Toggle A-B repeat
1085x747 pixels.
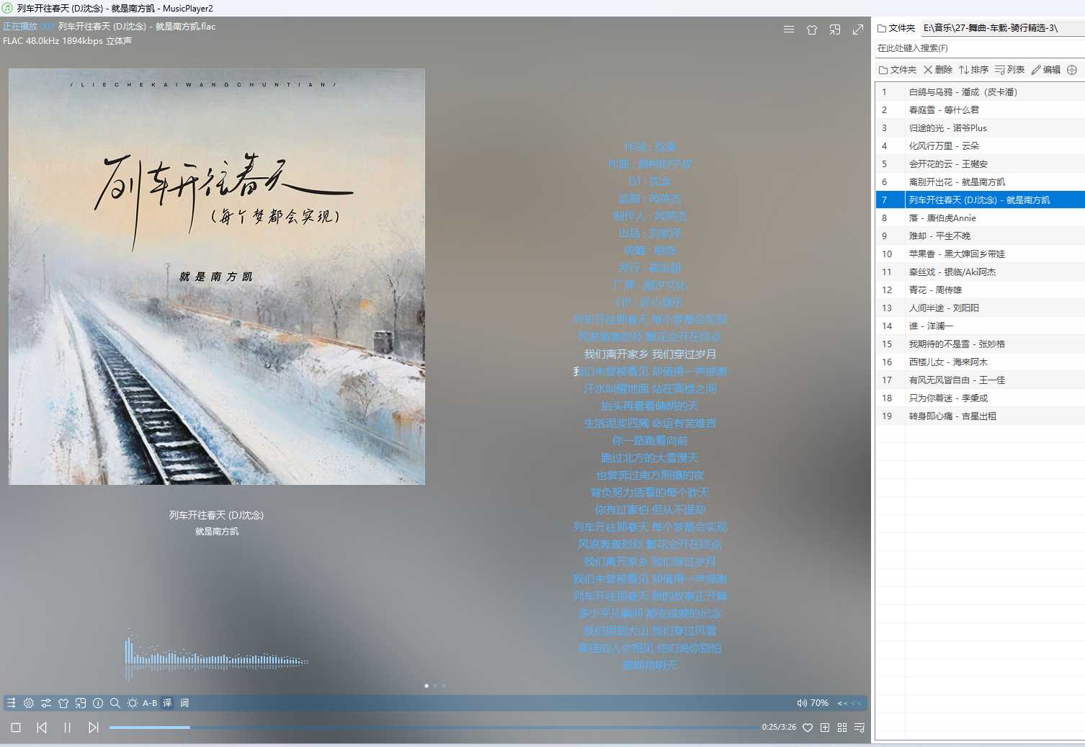150,703
